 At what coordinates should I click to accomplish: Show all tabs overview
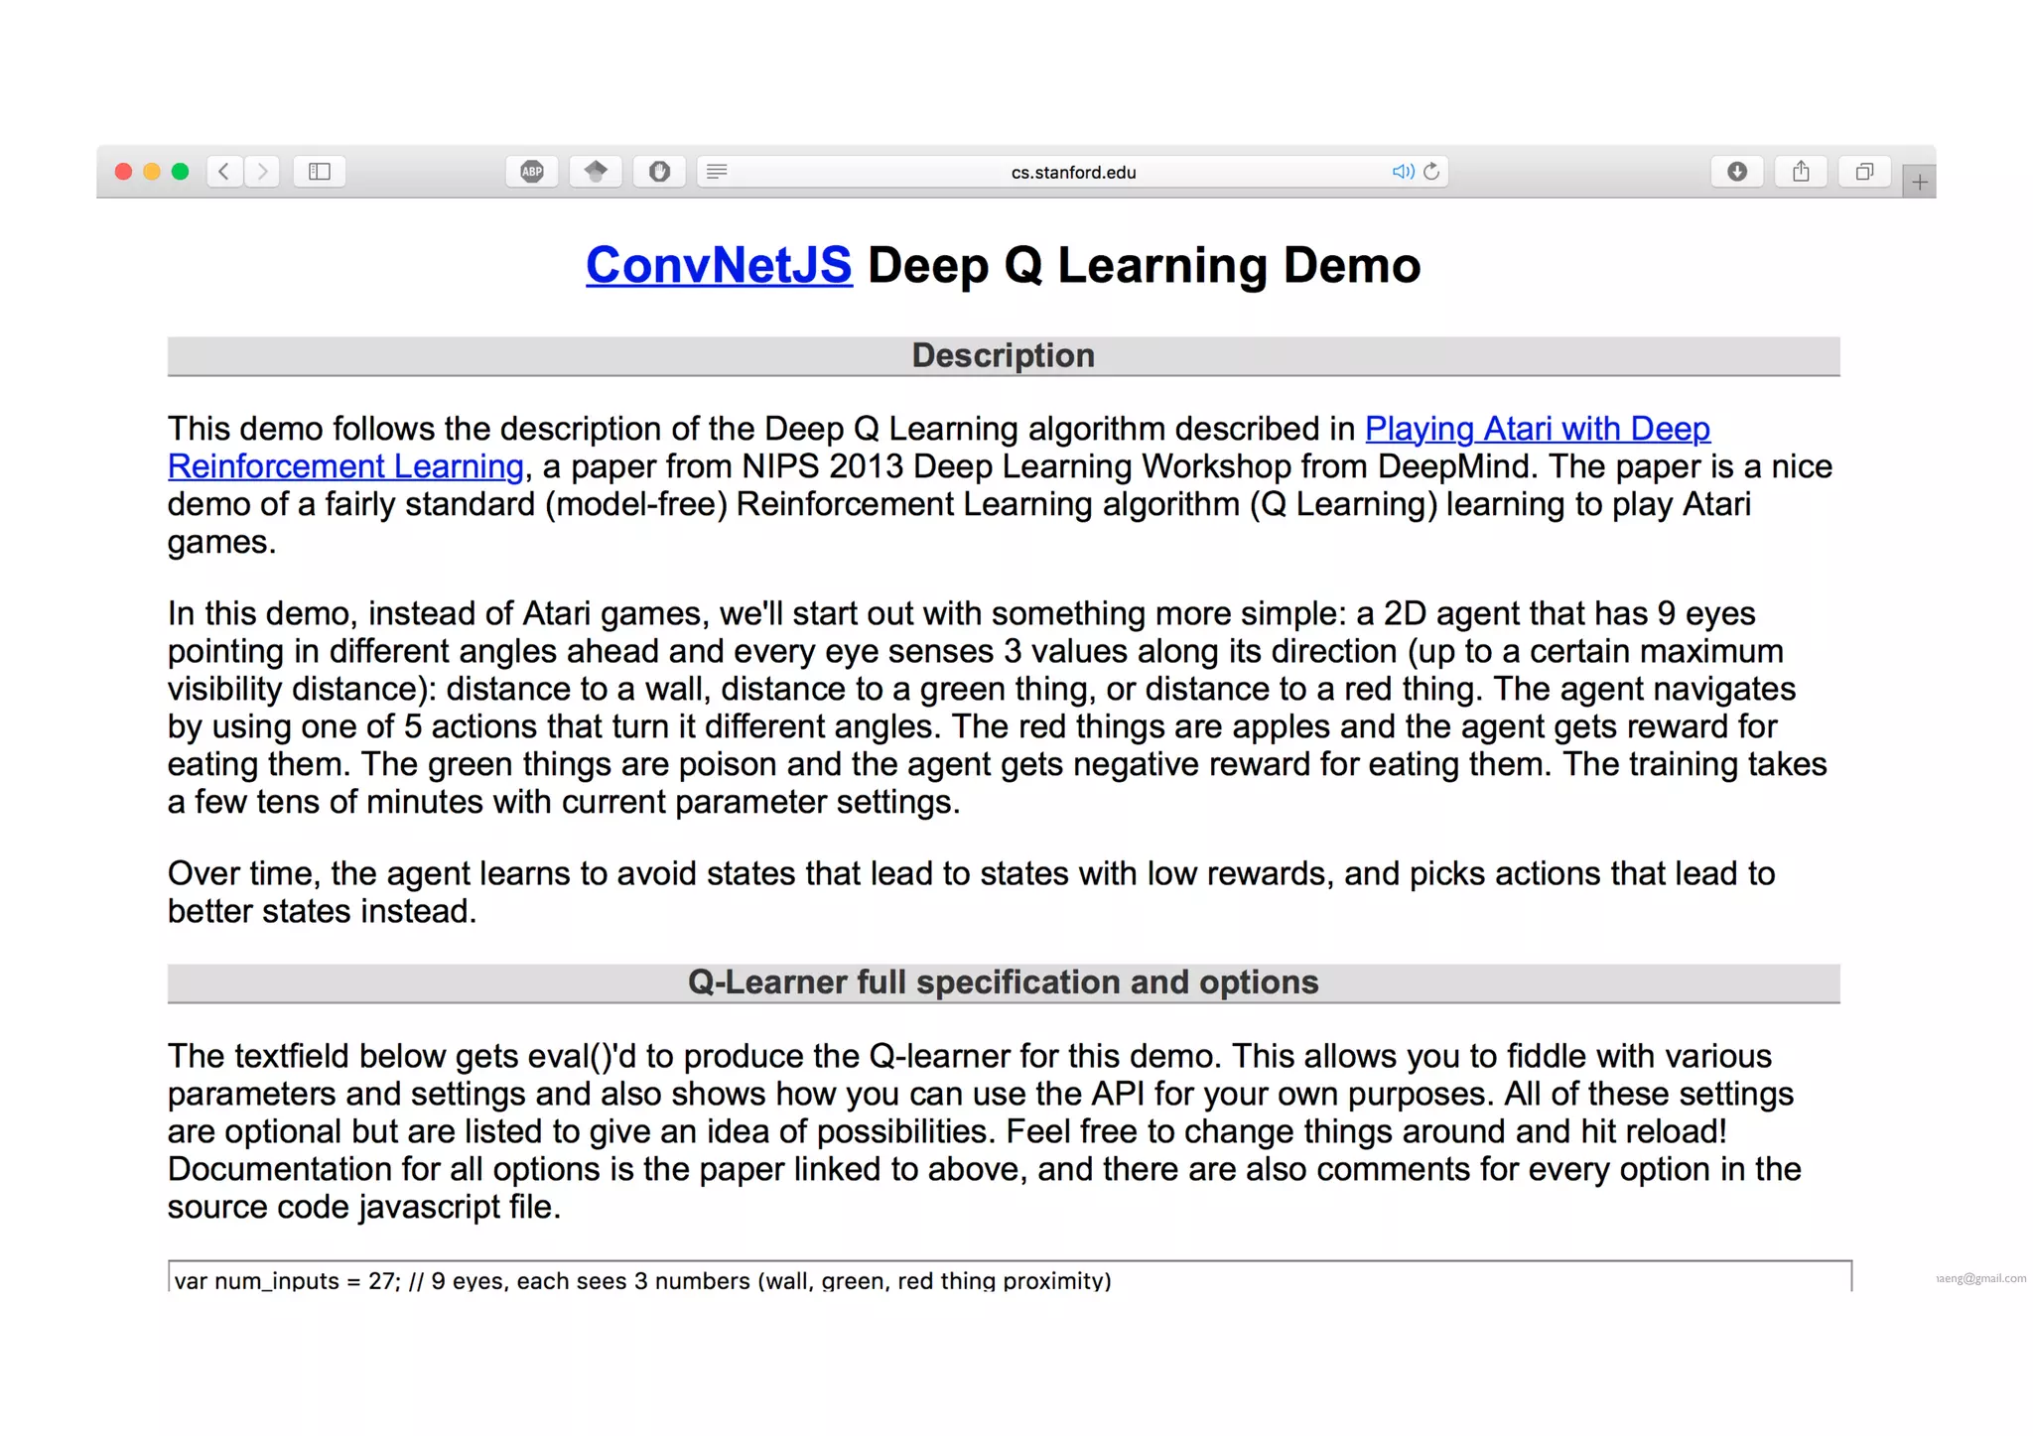click(1864, 172)
